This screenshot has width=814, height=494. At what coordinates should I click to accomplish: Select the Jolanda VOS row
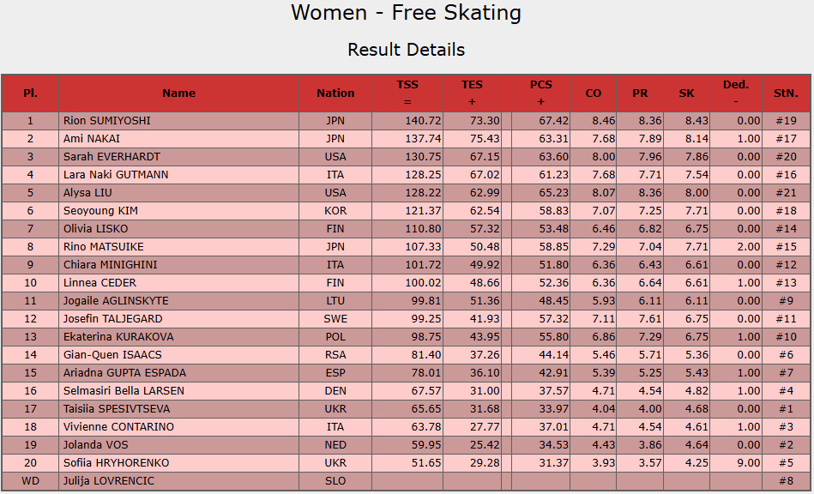(x=407, y=445)
